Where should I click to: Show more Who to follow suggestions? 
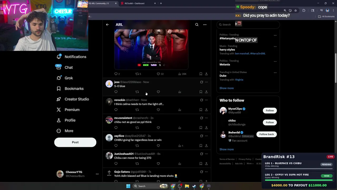226,149
